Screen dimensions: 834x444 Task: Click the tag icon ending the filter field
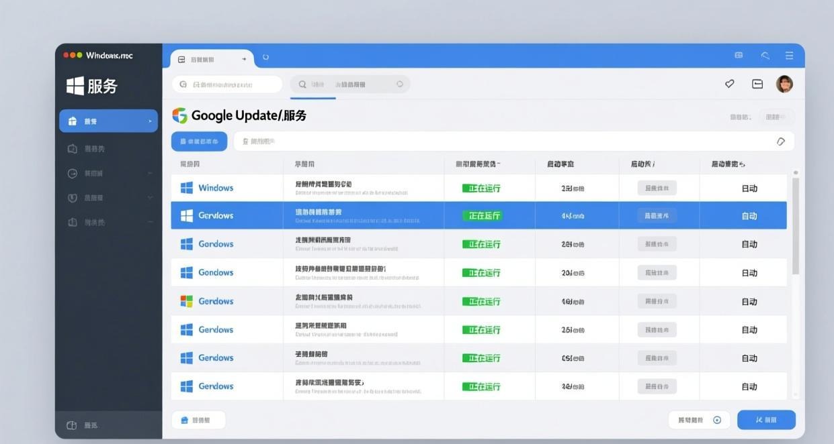coord(780,142)
